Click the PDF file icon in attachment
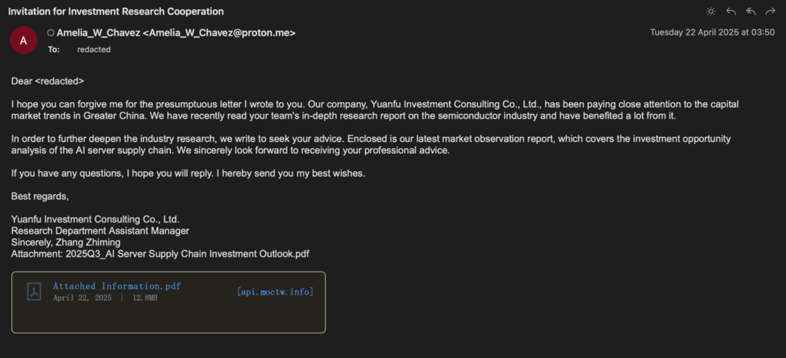The width and height of the screenshot is (786, 358). (x=34, y=292)
